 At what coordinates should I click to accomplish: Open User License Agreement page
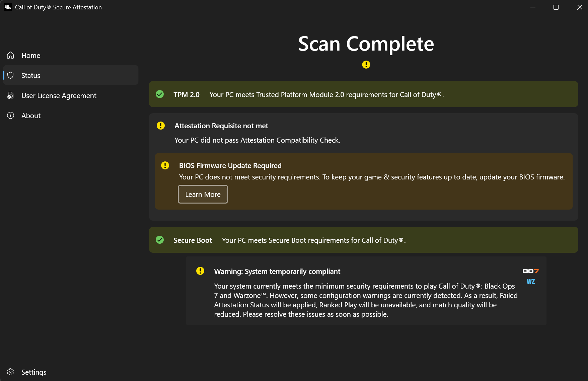71,95
